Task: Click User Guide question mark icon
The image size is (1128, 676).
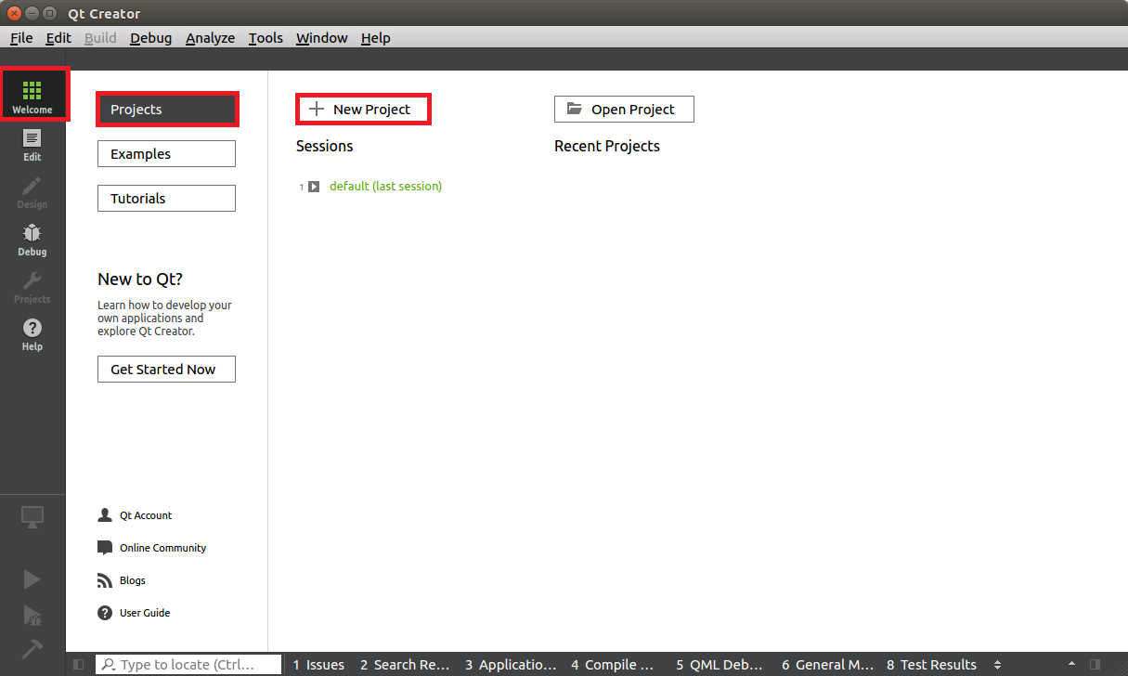Action: click(x=105, y=613)
